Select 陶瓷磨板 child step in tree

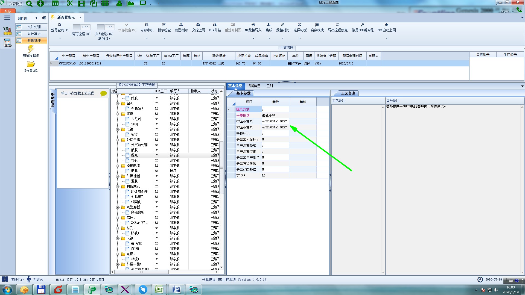(x=138, y=212)
